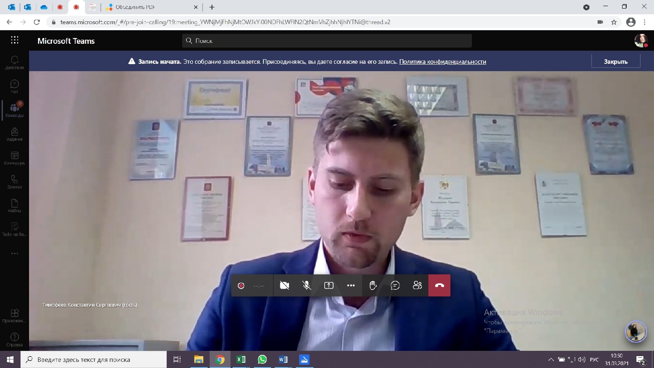Open more actions menu in meeting toolbar
This screenshot has height=368, width=654.
coord(351,285)
